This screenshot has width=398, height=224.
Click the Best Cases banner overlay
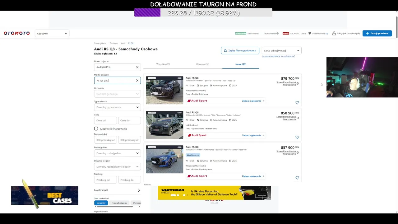45,195
